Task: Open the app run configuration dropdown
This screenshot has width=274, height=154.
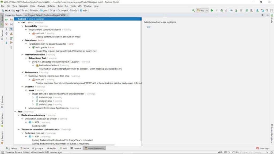Action: (x=202, y=10)
